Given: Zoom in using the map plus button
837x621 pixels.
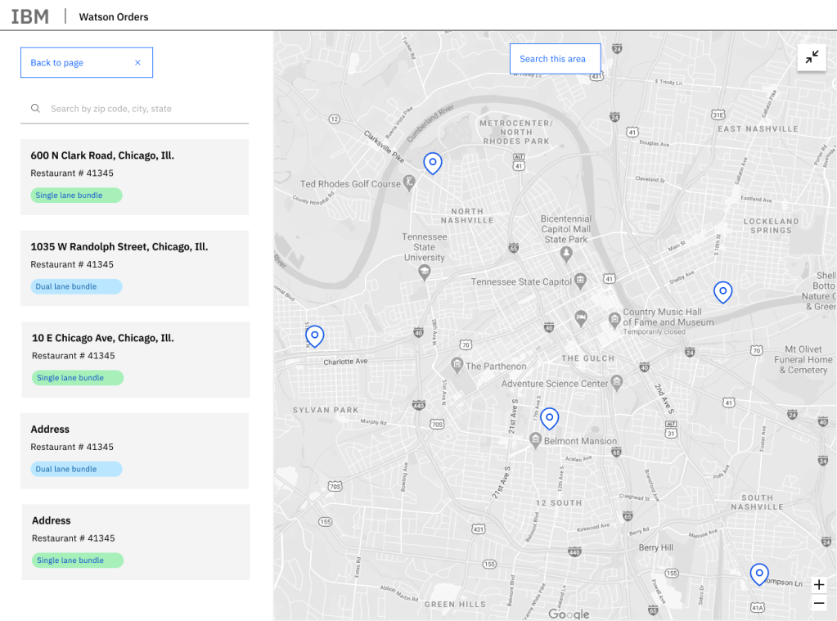Looking at the screenshot, I should (x=819, y=584).
